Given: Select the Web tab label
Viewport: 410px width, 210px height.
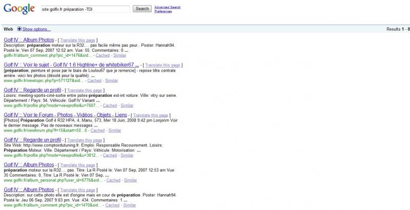Looking at the screenshot, I should coord(8,29).
